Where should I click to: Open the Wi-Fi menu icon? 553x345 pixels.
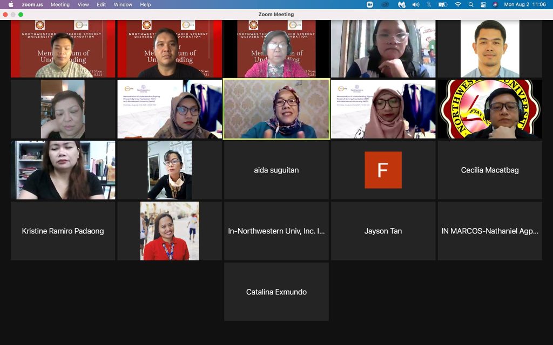pyautogui.click(x=458, y=4)
